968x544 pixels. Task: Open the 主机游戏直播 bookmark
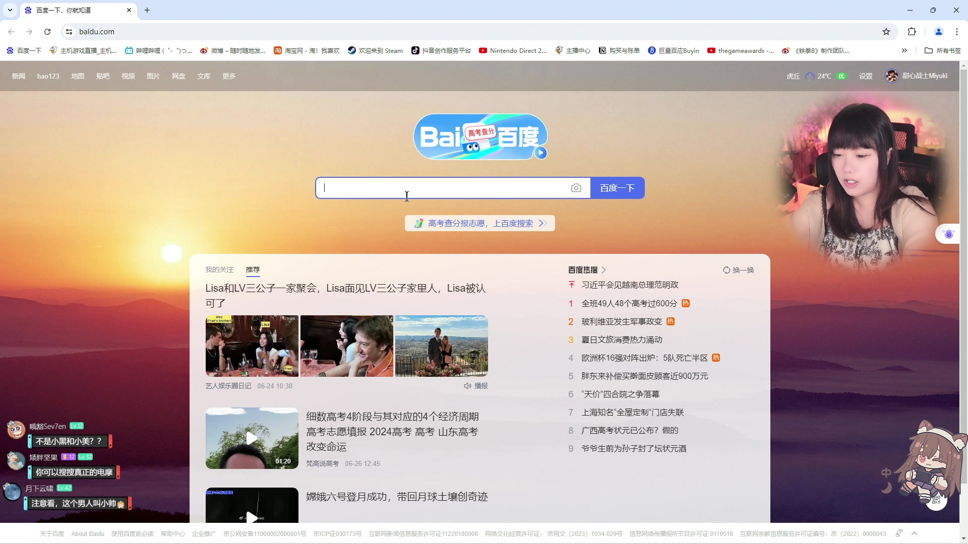[83, 50]
